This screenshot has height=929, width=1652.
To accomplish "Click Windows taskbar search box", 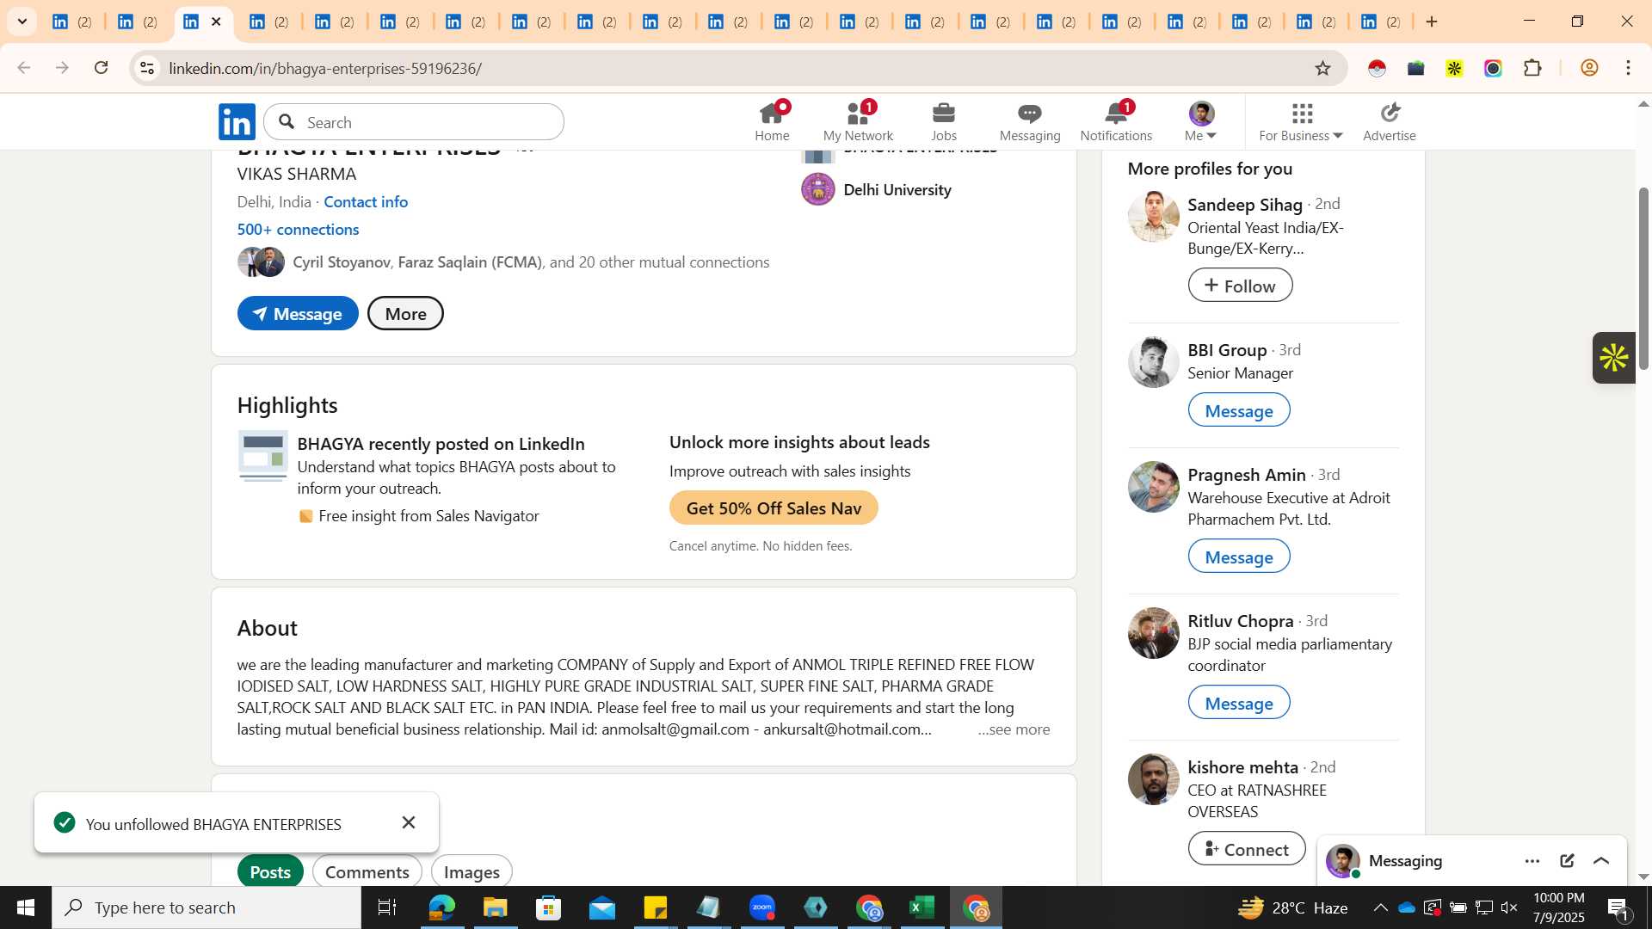I will (206, 907).
